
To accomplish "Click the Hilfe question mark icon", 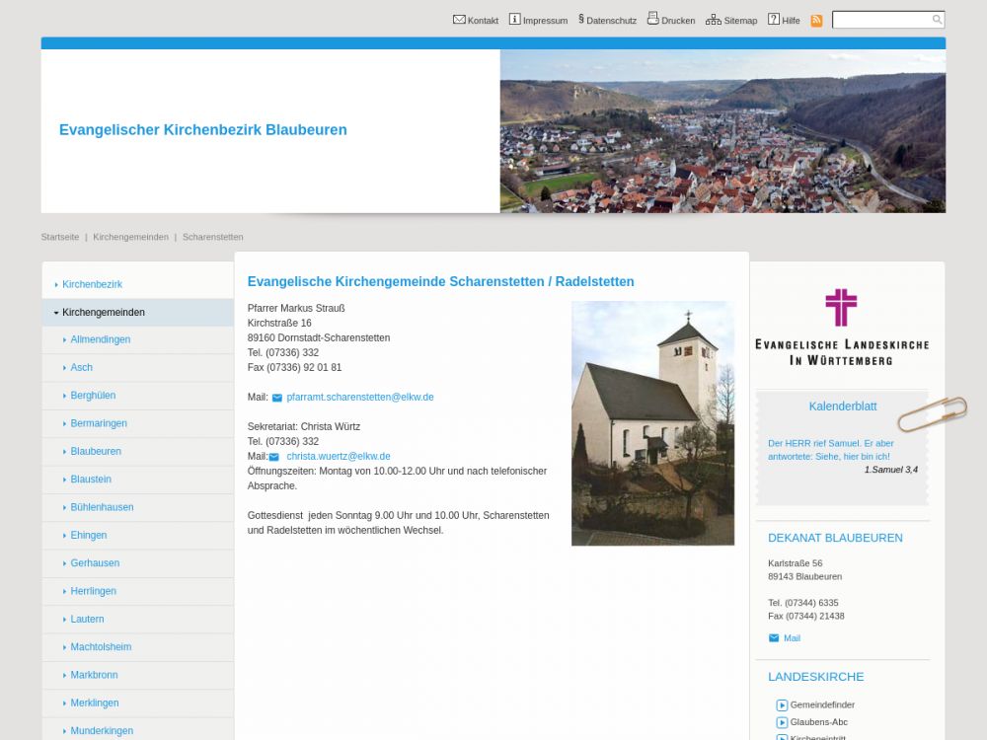I will click(x=774, y=20).
